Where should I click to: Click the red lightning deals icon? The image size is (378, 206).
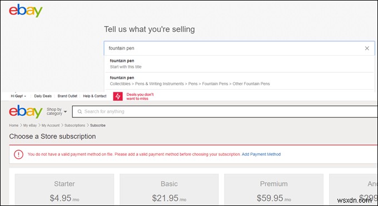[x=118, y=96]
